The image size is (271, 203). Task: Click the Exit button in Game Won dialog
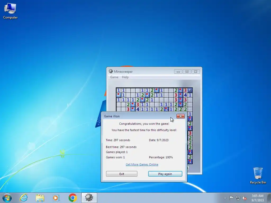(x=122, y=174)
